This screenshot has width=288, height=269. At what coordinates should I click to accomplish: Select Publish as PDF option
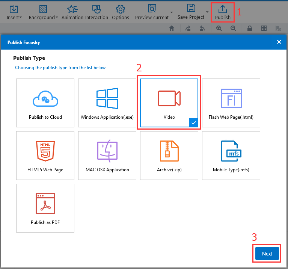(x=45, y=208)
